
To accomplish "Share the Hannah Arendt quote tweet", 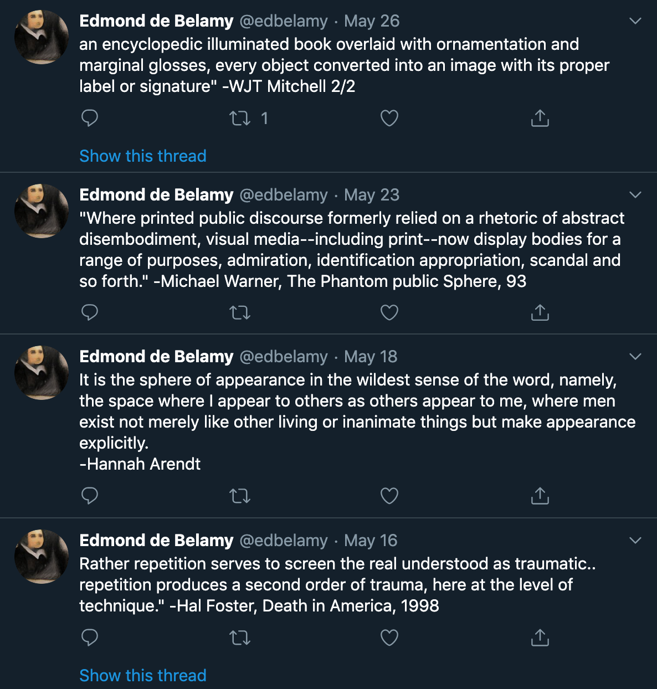I will [x=540, y=496].
